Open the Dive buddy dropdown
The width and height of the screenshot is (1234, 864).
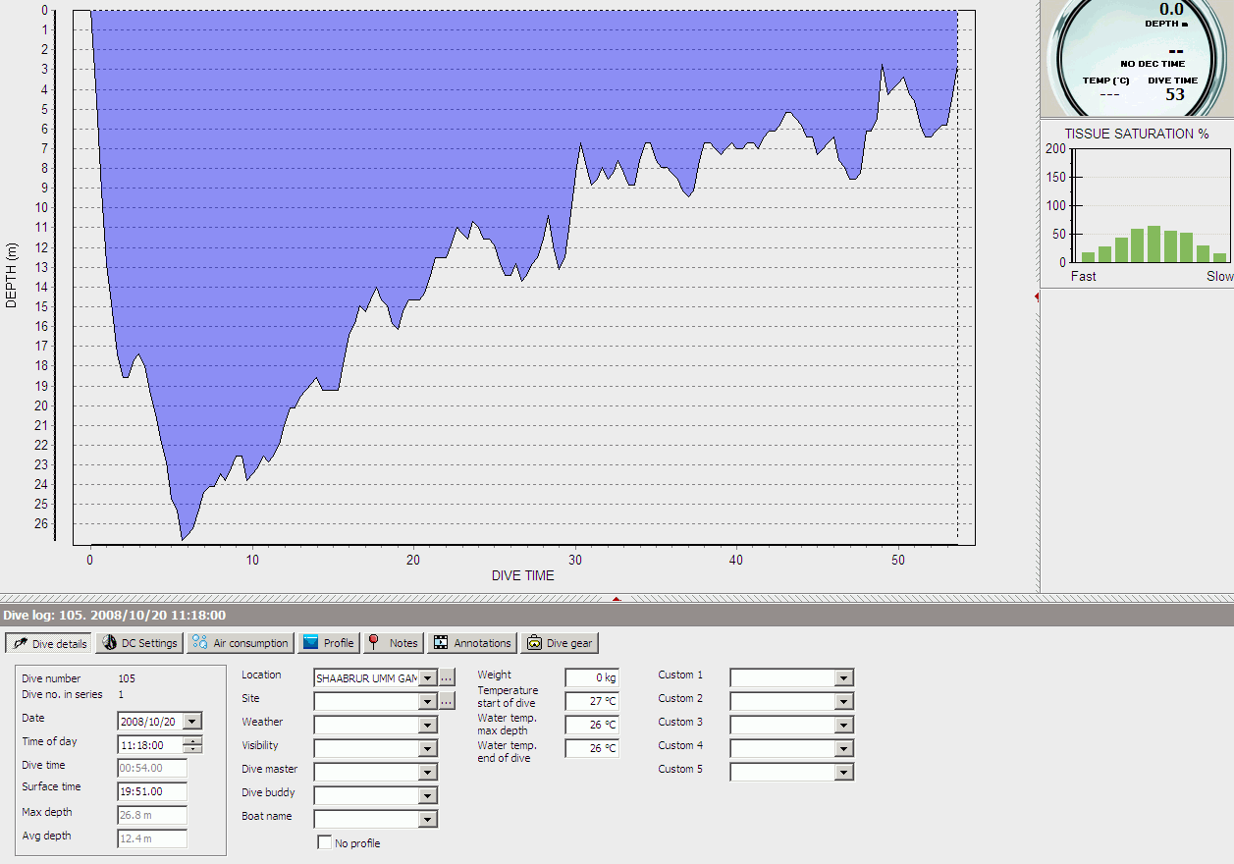click(x=427, y=795)
